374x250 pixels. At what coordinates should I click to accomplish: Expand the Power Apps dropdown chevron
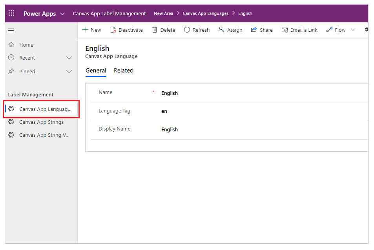coord(62,14)
